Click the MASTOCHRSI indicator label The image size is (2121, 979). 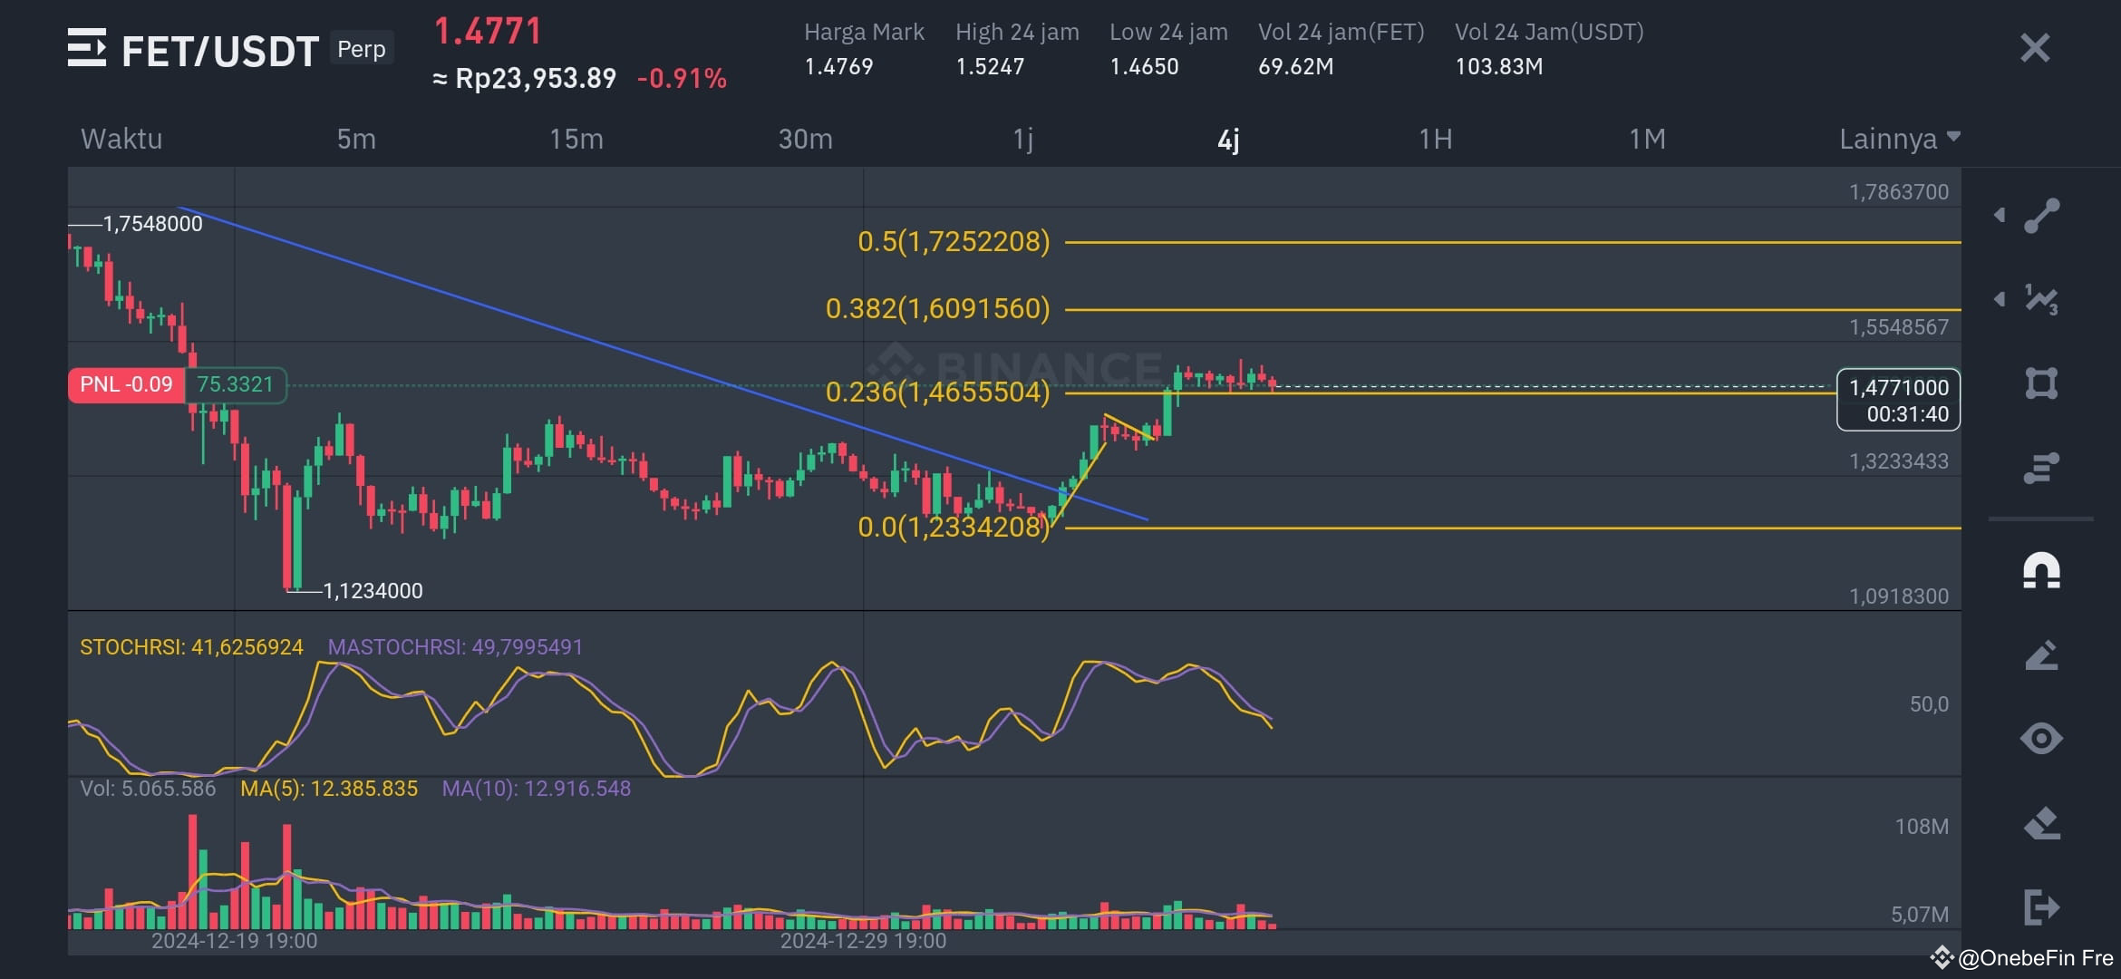(455, 647)
